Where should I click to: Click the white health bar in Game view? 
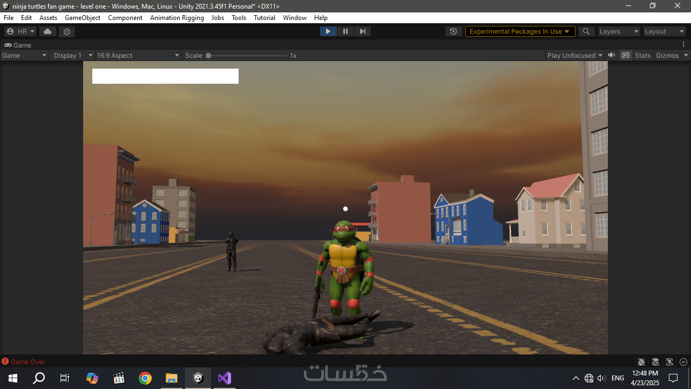tap(165, 76)
